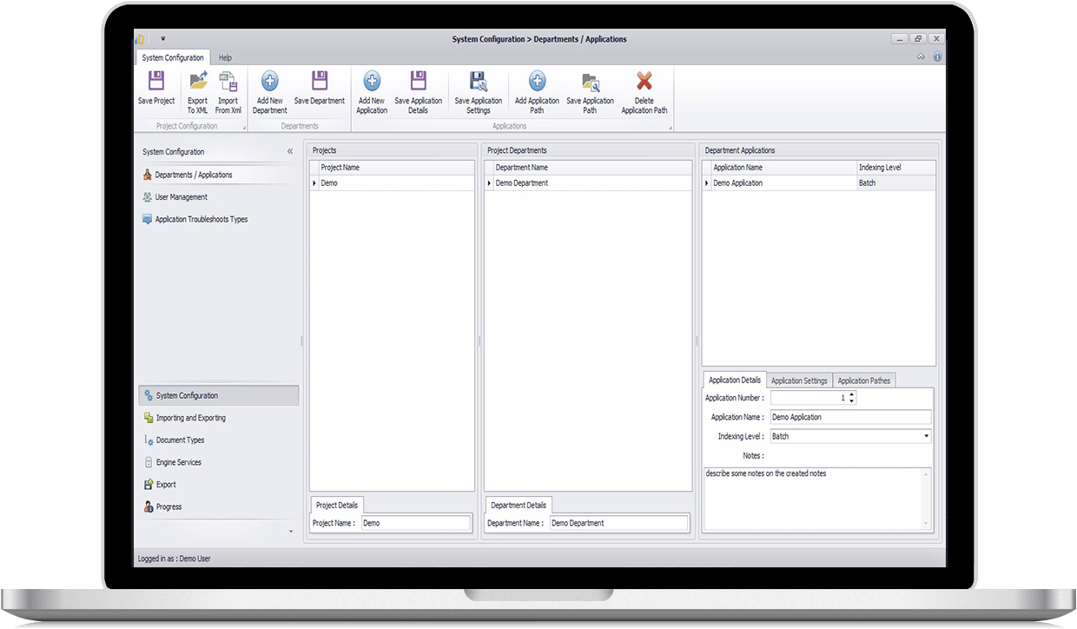Image resolution: width=1077 pixels, height=629 pixels.
Task: Decrease the Application Number value
Action: [852, 401]
